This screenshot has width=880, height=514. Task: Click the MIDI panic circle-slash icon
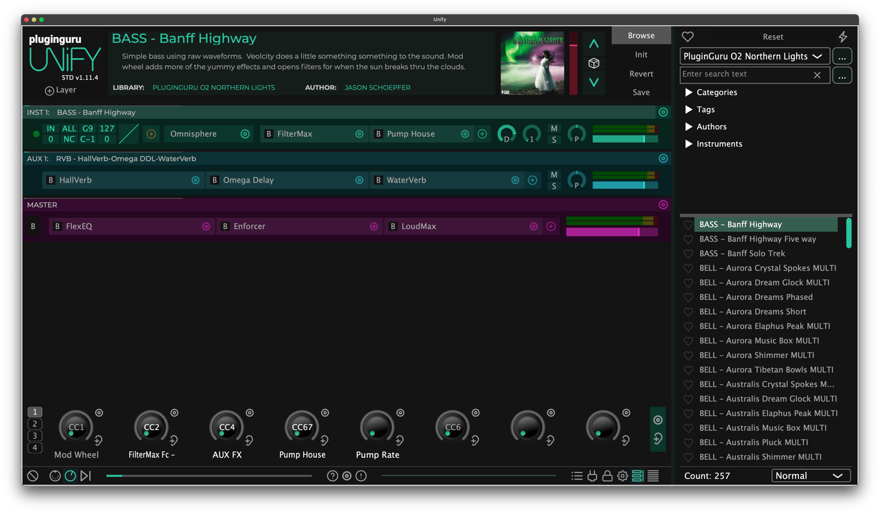33,476
